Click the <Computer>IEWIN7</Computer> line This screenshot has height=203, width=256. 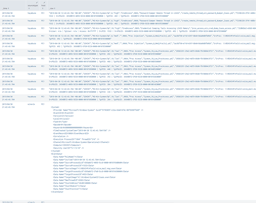67,145
